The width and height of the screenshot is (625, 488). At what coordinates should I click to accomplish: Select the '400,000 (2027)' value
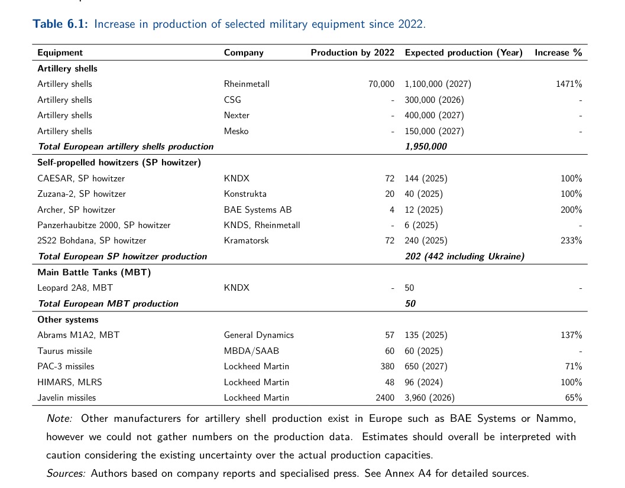coord(434,115)
